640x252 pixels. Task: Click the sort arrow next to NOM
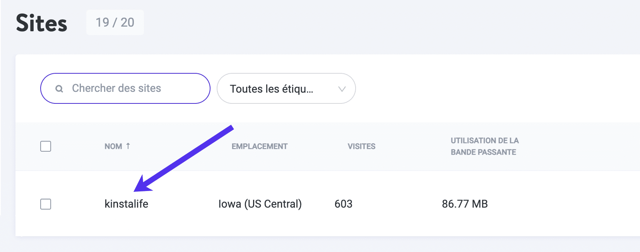(x=128, y=146)
